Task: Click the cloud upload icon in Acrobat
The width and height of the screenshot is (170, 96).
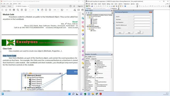Action: click(10, 10)
